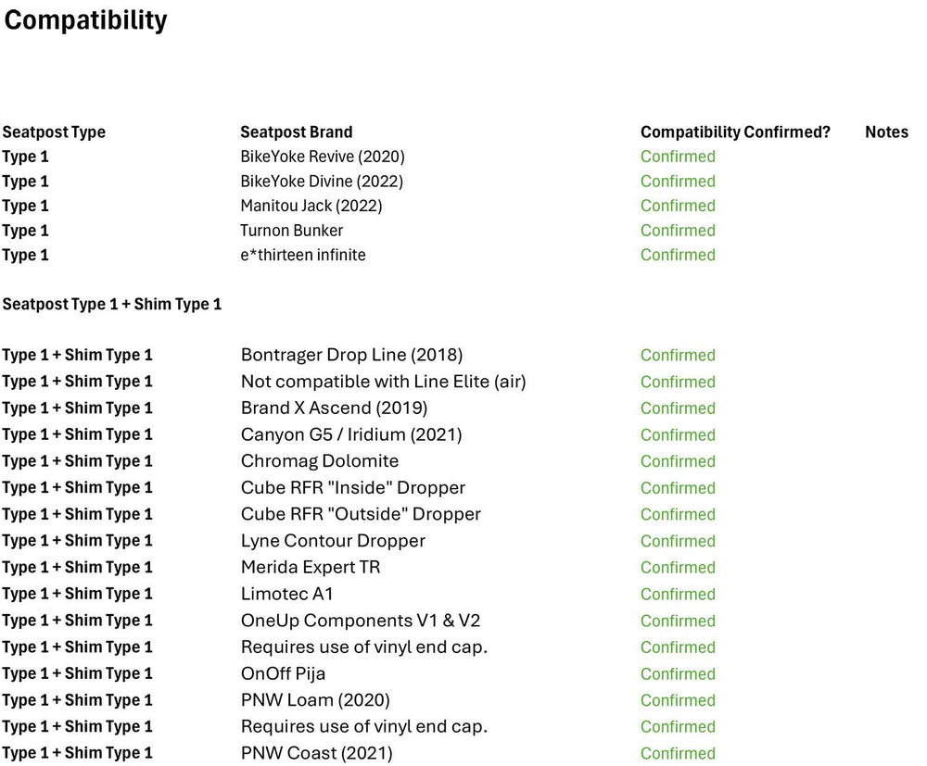Select the Chromag Dolomite row text
This screenshot has height=766, width=927.
click(x=319, y=460)
